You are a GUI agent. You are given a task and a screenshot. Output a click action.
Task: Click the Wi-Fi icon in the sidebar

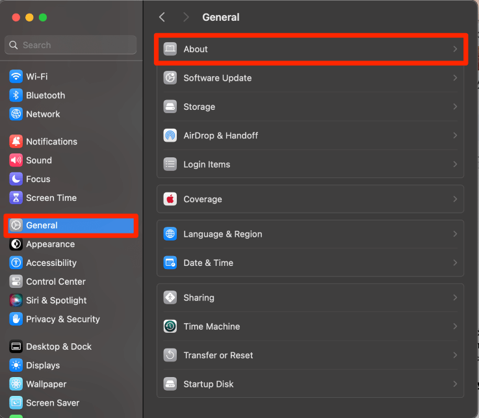tap(16, 77)
